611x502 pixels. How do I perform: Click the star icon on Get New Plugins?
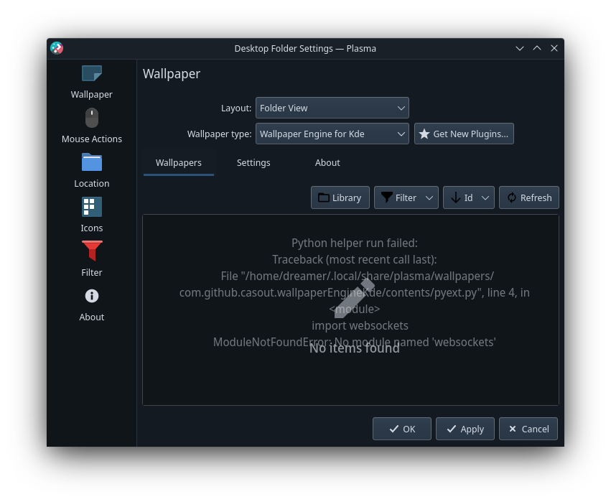[424, 133]
